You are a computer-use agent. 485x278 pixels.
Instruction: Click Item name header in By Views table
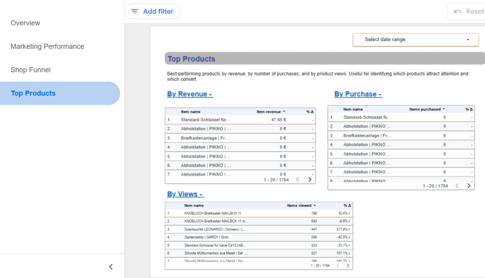194,205
